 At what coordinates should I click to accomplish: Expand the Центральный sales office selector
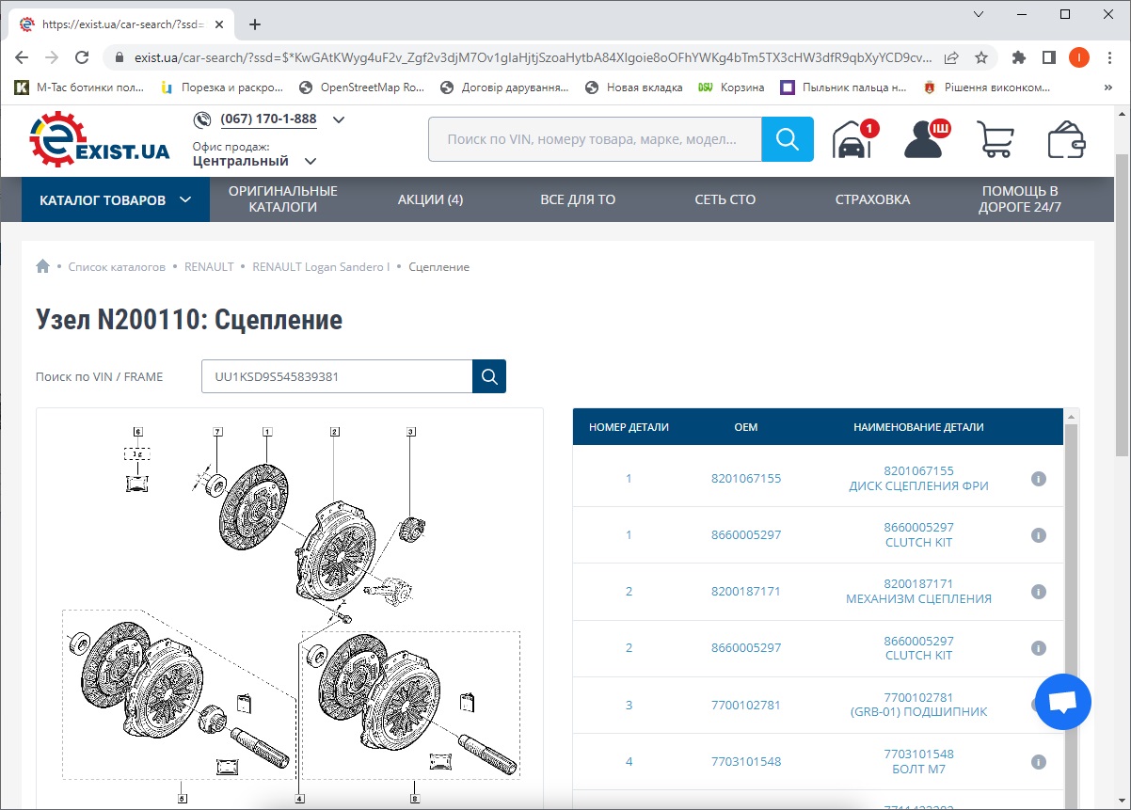(x=311, y=161)
